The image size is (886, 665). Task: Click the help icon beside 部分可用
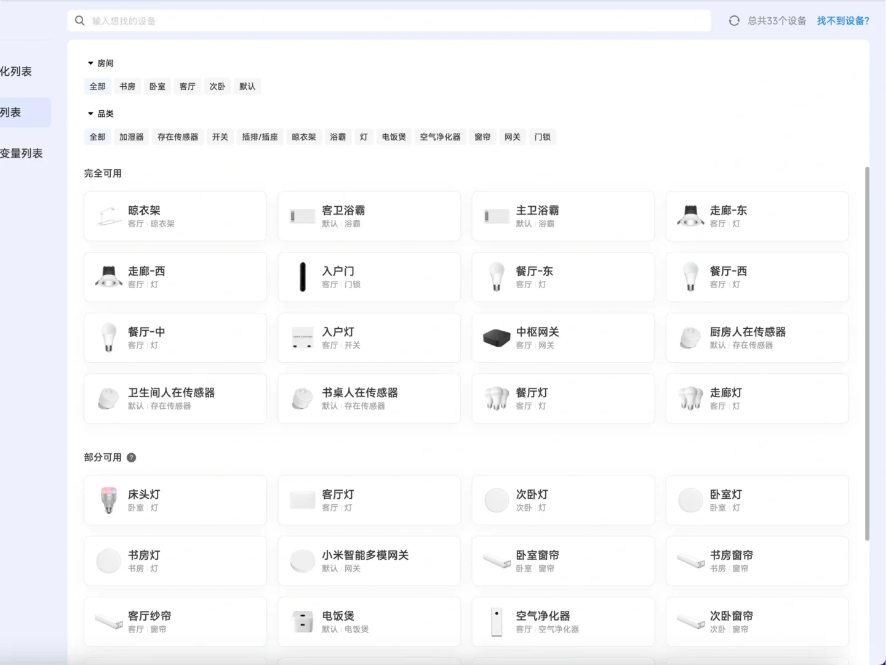[x=130, y=457]
